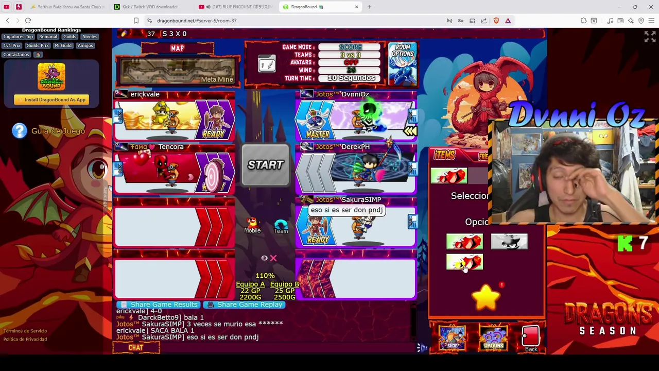
Task: Click Share Game Replay button
Action: [245, 305]
